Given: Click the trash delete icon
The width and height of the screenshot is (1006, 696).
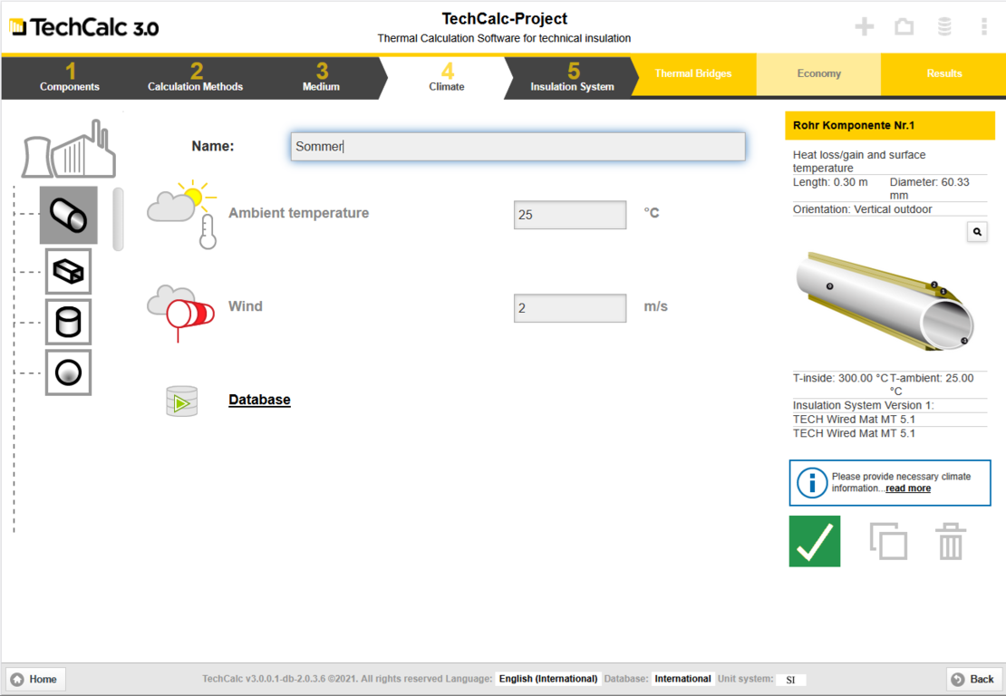Looking at the screenshot, I should [950, 541].
